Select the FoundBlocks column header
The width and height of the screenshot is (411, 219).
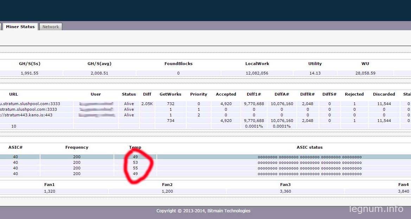point(179,64)
